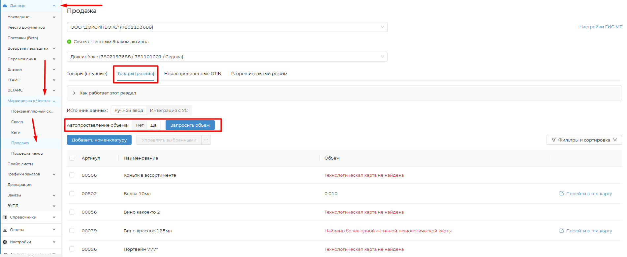Open Проверка чеков in the sidebar
The height and width of the screenshot is (257, 627).
tap(27, 153)
